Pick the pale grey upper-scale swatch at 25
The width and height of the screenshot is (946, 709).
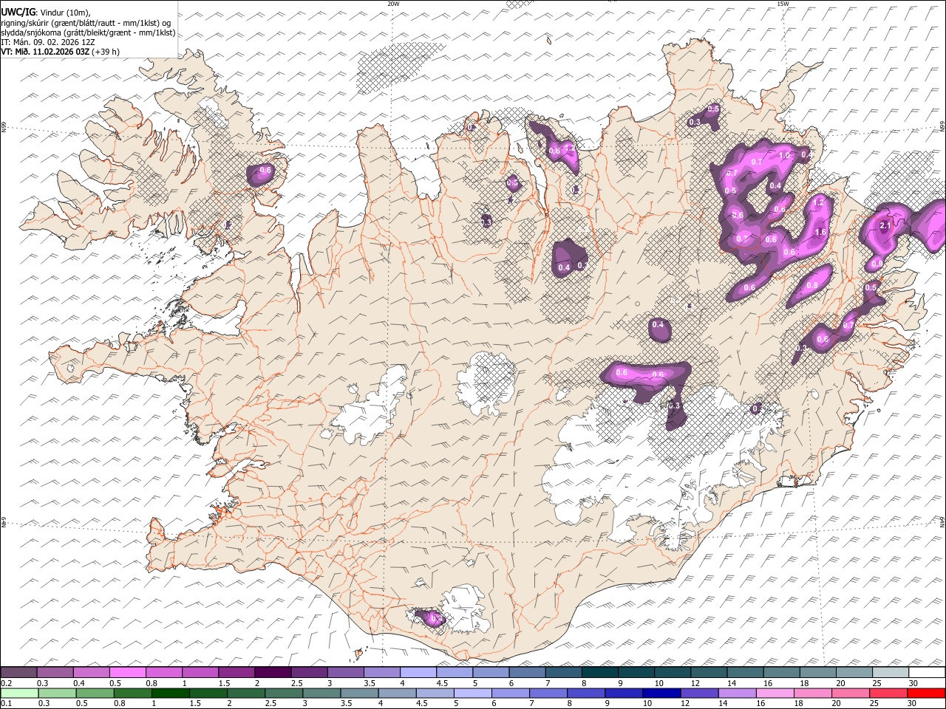[x=890, y=673]
